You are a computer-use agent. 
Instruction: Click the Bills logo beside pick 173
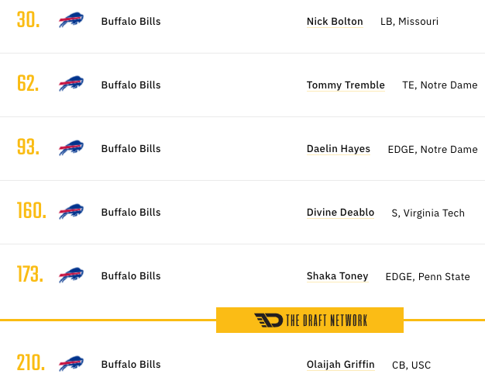[x=71, y=275]
